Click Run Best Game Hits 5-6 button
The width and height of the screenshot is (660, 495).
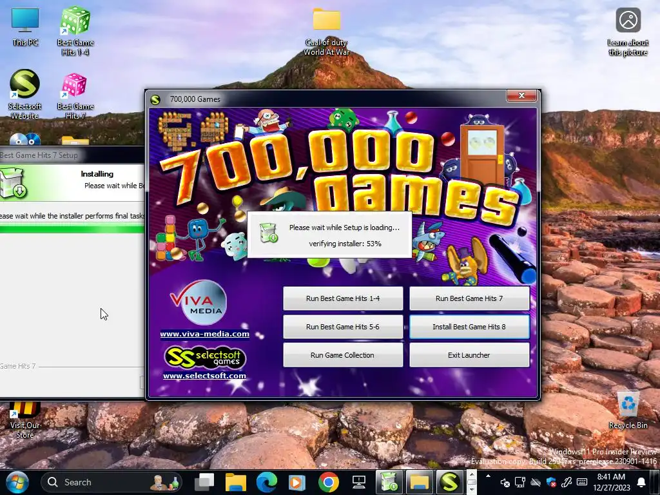[x=343, y=327]
